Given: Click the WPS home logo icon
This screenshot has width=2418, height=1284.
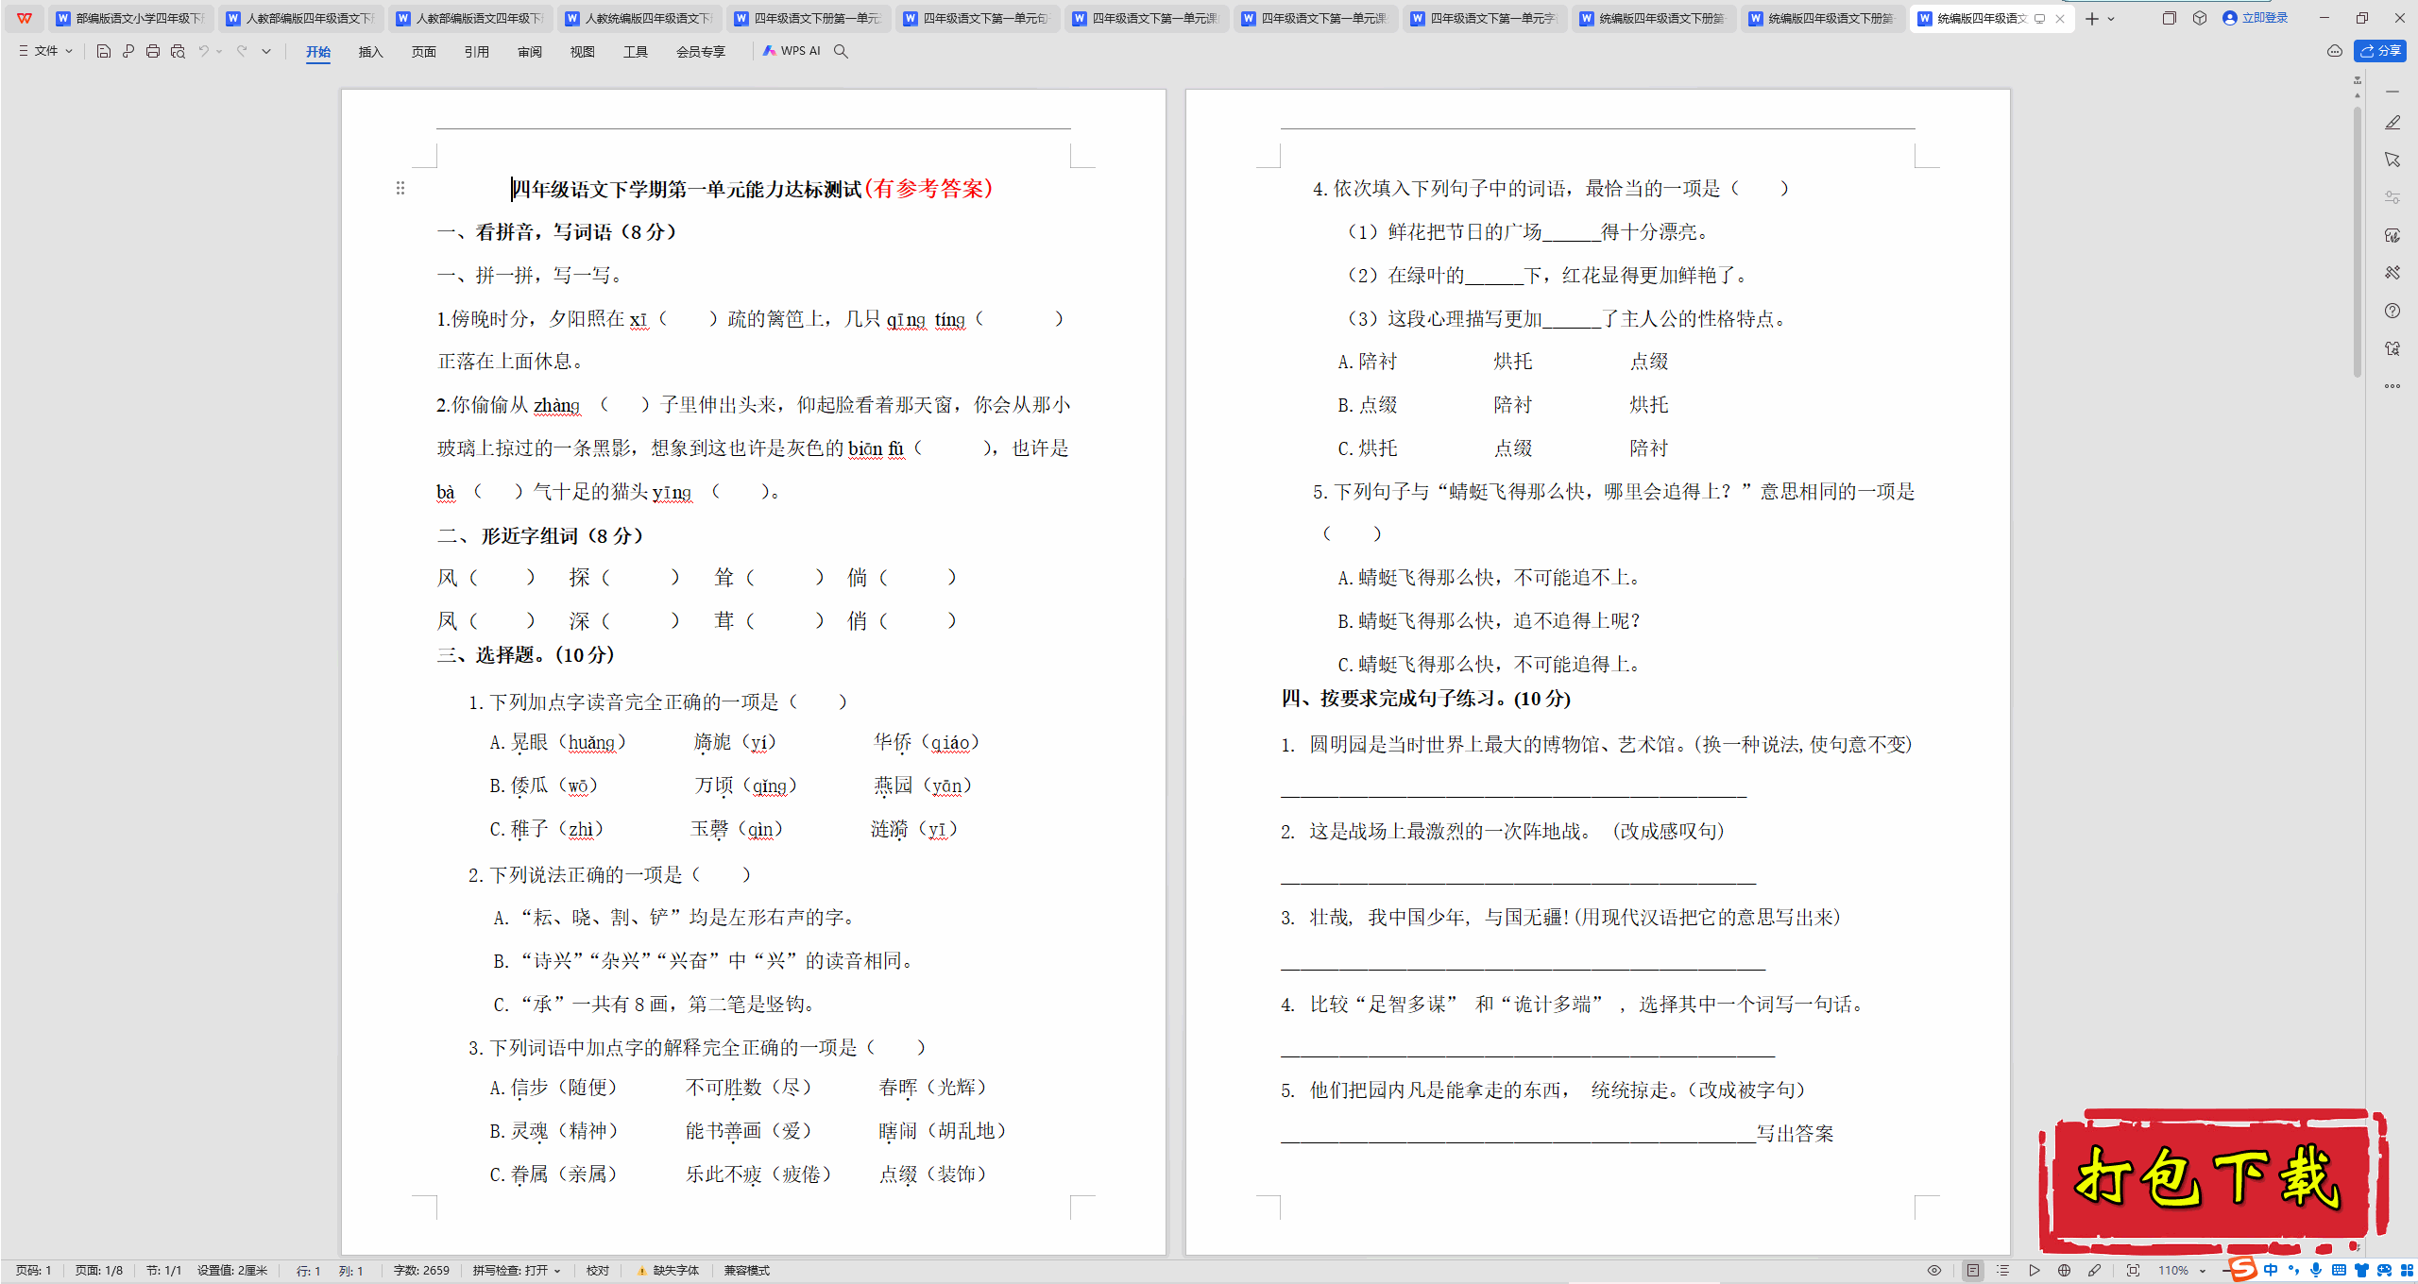Looking at the screenshot, I should click(x=25, y=18).
